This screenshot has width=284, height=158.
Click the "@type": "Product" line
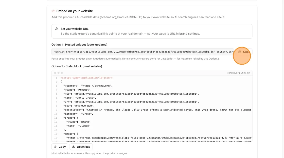coord(77,90)
